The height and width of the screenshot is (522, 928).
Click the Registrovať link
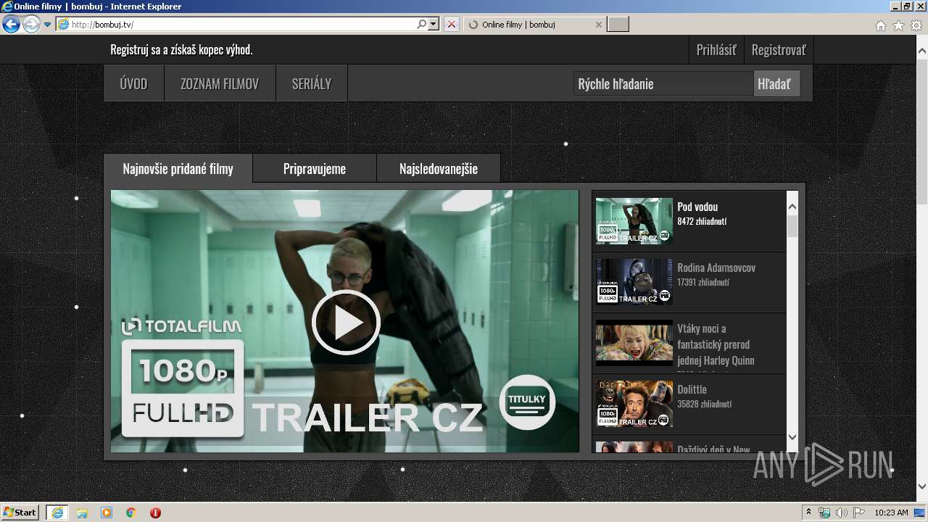pos(779,50)
